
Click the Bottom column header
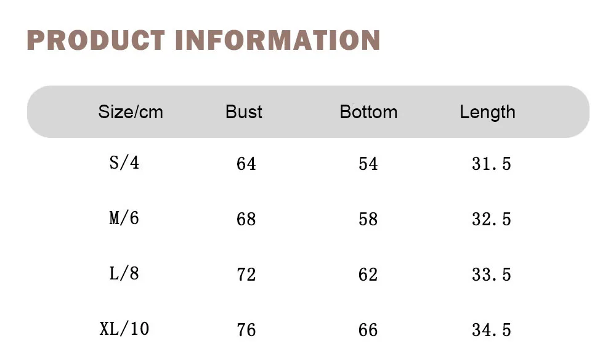pyautogui.click(x=368, y=112)
